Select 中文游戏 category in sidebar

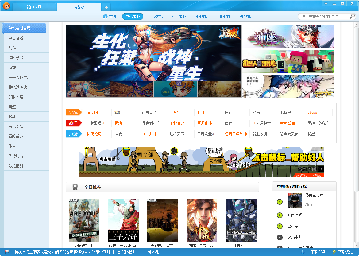[26, 38]
